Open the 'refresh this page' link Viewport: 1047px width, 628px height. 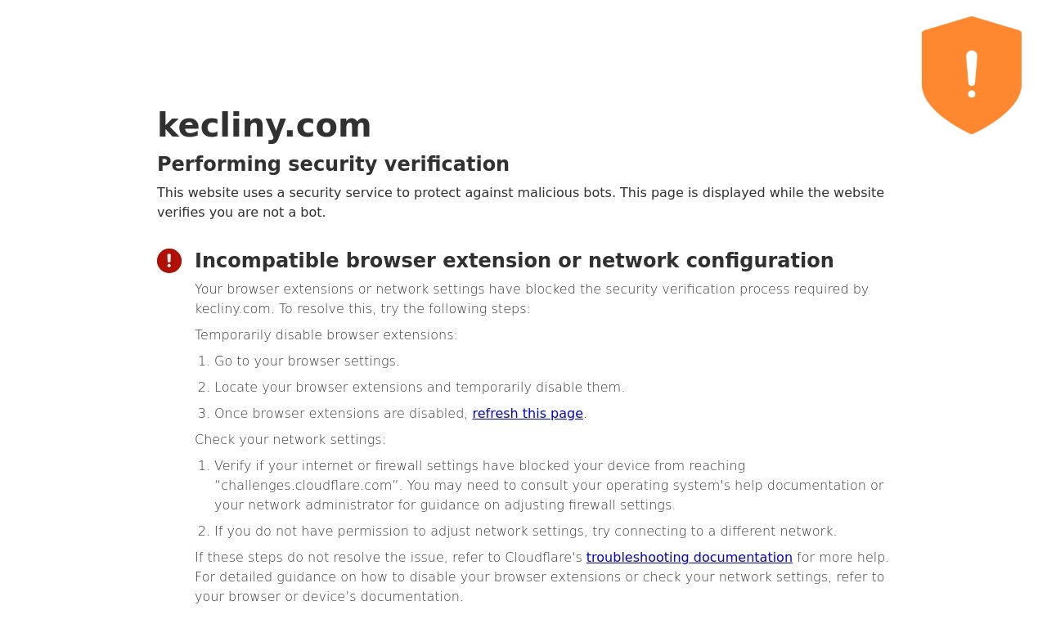click(x=528, y=414)
